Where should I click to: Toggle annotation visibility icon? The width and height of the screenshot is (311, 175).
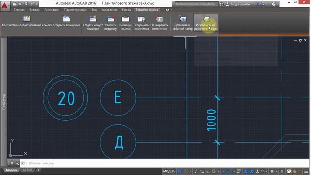click(246, 171)
